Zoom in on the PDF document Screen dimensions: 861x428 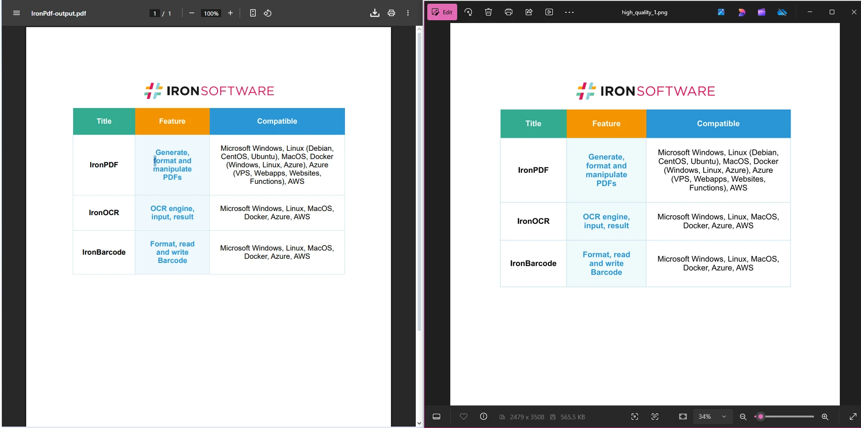tap(230, 13)
